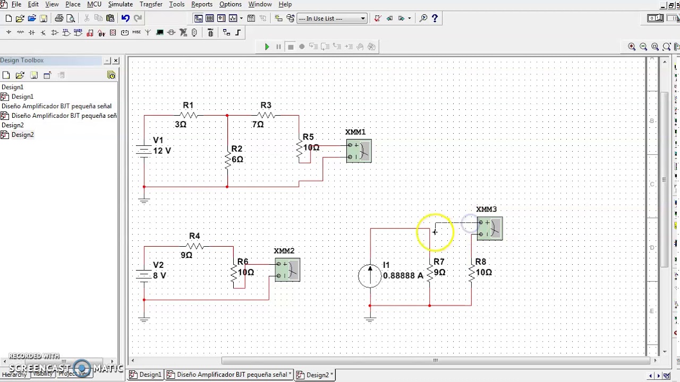Run the simulation with green play button
The width and height of the screenshot is (680, 382).
pos(267,47)
